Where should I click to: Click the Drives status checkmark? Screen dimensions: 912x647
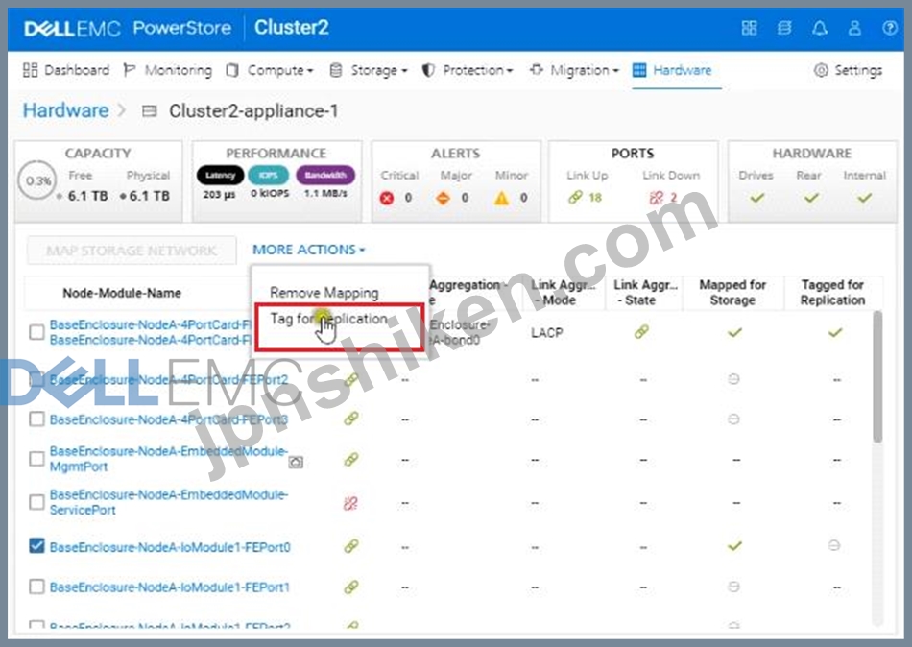point(756,198)
